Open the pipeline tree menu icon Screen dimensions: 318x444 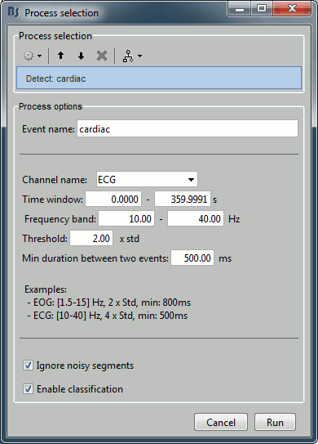(132, 56)
